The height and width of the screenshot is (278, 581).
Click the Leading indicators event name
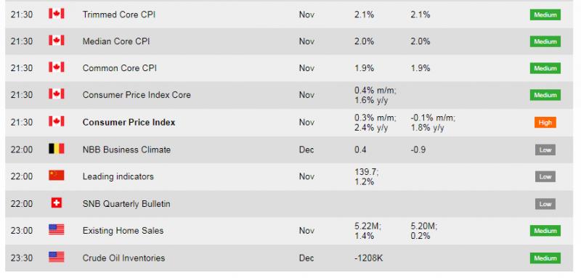(x=118, y=176)
